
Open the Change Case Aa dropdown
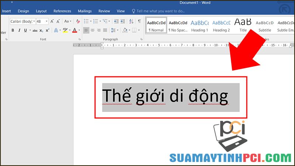coord(68,21)
